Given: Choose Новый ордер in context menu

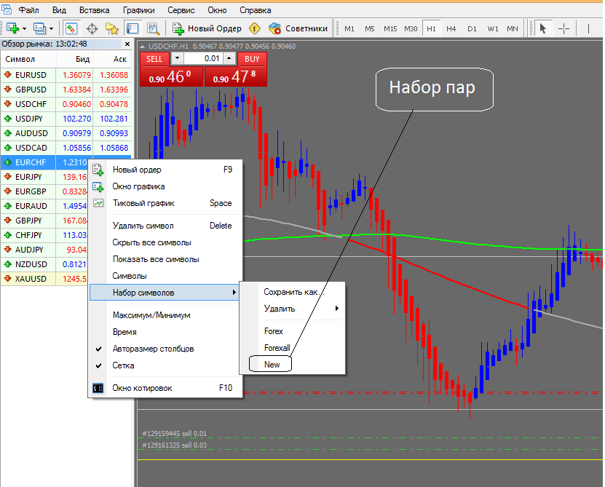Looking at the screenshot, I should click(x=165, y=170).
